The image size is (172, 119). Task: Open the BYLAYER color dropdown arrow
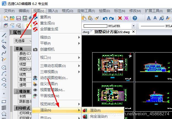click(133, 26)
